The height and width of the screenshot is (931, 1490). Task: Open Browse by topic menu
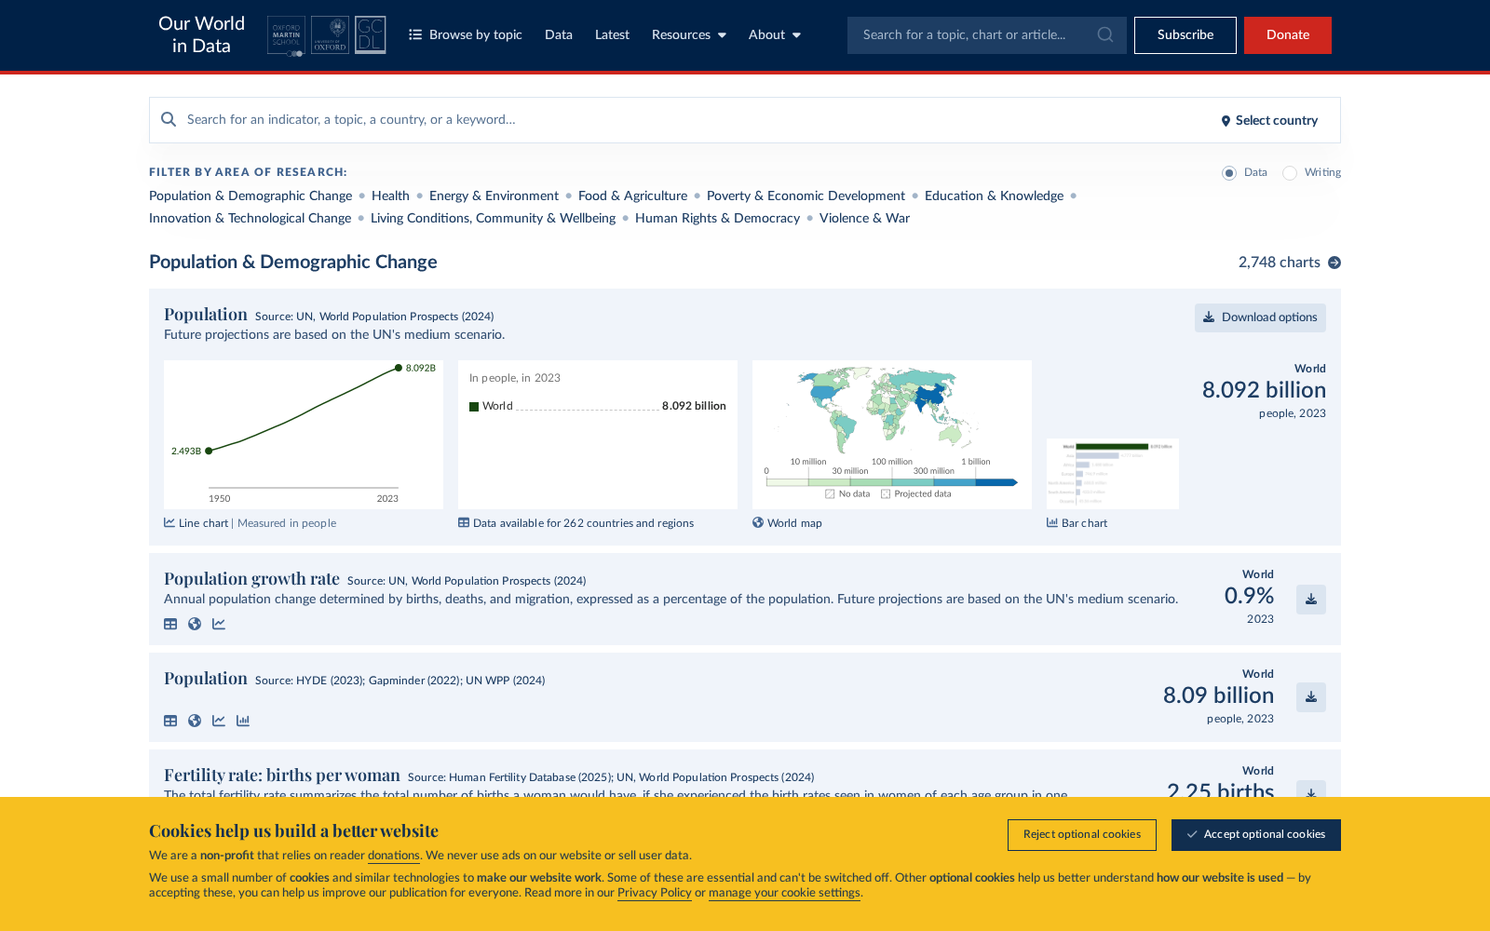click(x=466, y=35)
